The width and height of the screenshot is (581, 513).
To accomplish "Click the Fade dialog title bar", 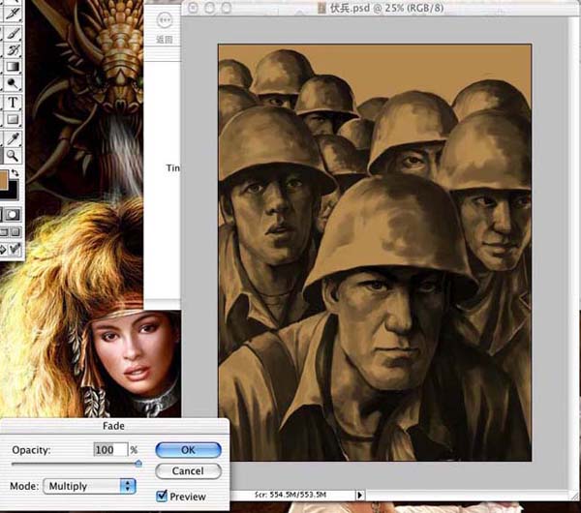I will click(113, 426).
